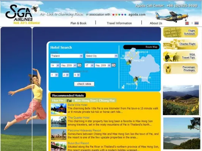This screenshot has height=151, width=202.
Task: Click Paicome Hideaway Resort thumbnail
Action: coord(59,134)
